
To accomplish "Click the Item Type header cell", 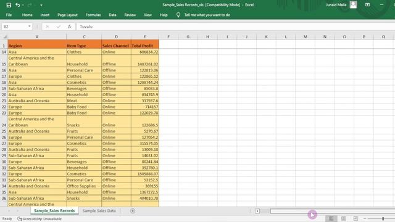I will 84,44.
